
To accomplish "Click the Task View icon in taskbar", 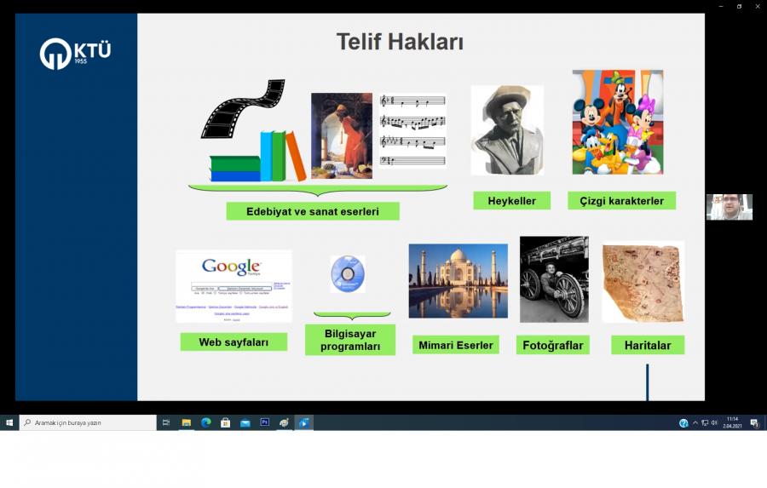I will [x=166, y=422].
